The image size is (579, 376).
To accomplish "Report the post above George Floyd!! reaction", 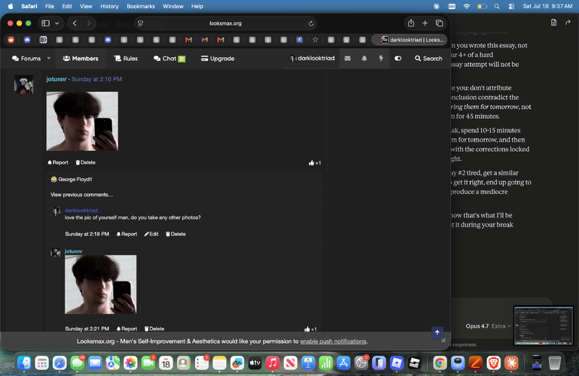I will [x=58, y=162].
